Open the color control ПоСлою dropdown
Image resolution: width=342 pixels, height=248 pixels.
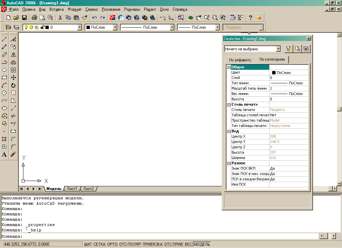pyautogui.click(x=115, y=27)
